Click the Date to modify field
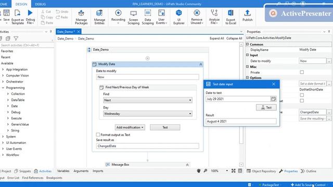This screenshot has width=333, height=187. click(147, 77)
